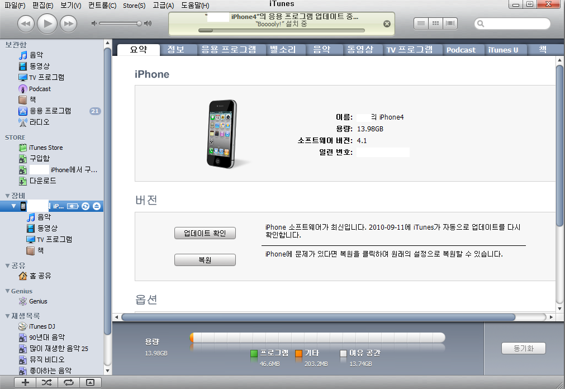Open the 90년대 음악 playlist
The height and width of the screenshot is (389, 565).
coord(42,338)
